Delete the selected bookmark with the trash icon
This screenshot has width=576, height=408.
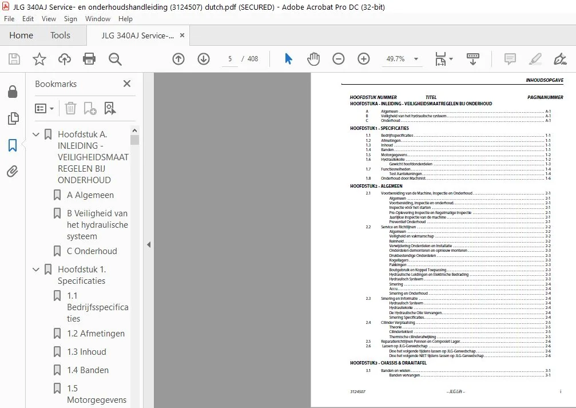tap(70, 108)
